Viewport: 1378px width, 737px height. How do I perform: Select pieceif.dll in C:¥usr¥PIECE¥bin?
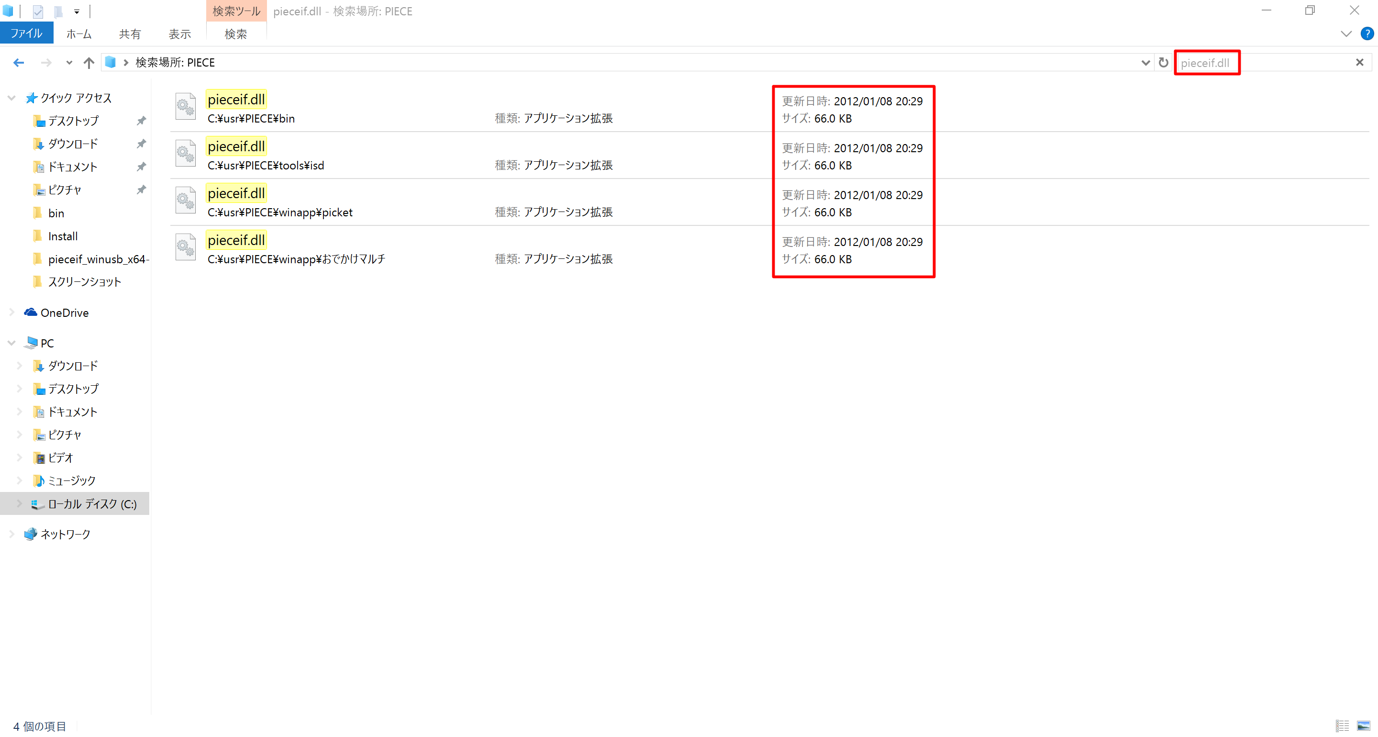(769, 108)
